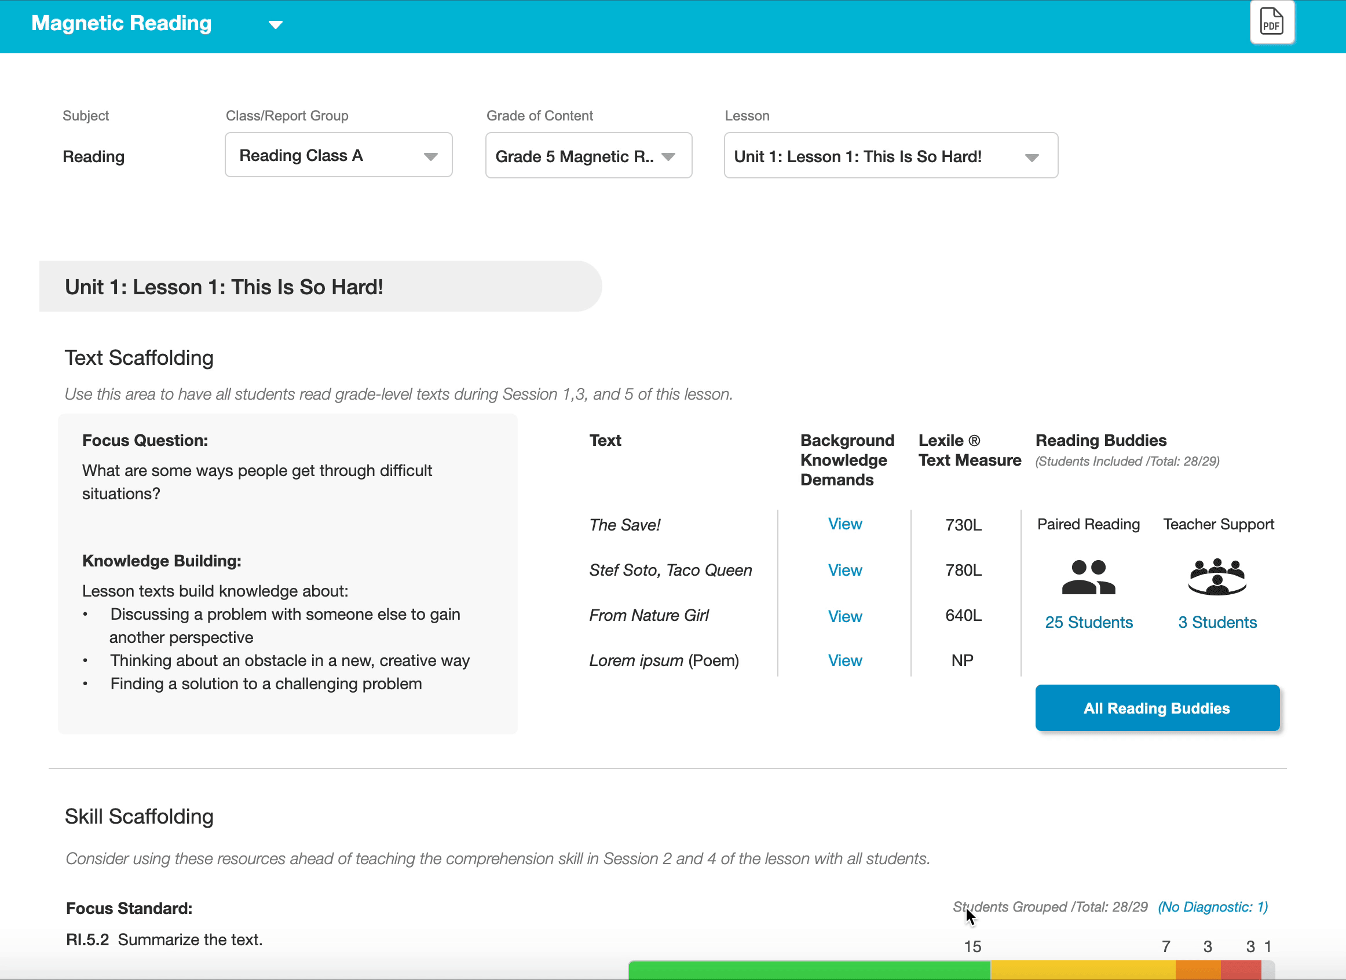Open the 3 Students teacher support link
This screenshot has width=1346, height=980.
tap(1217, 623)
